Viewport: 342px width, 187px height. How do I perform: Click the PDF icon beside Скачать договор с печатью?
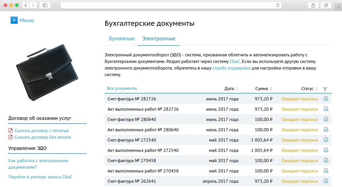[x=11, y=130]
